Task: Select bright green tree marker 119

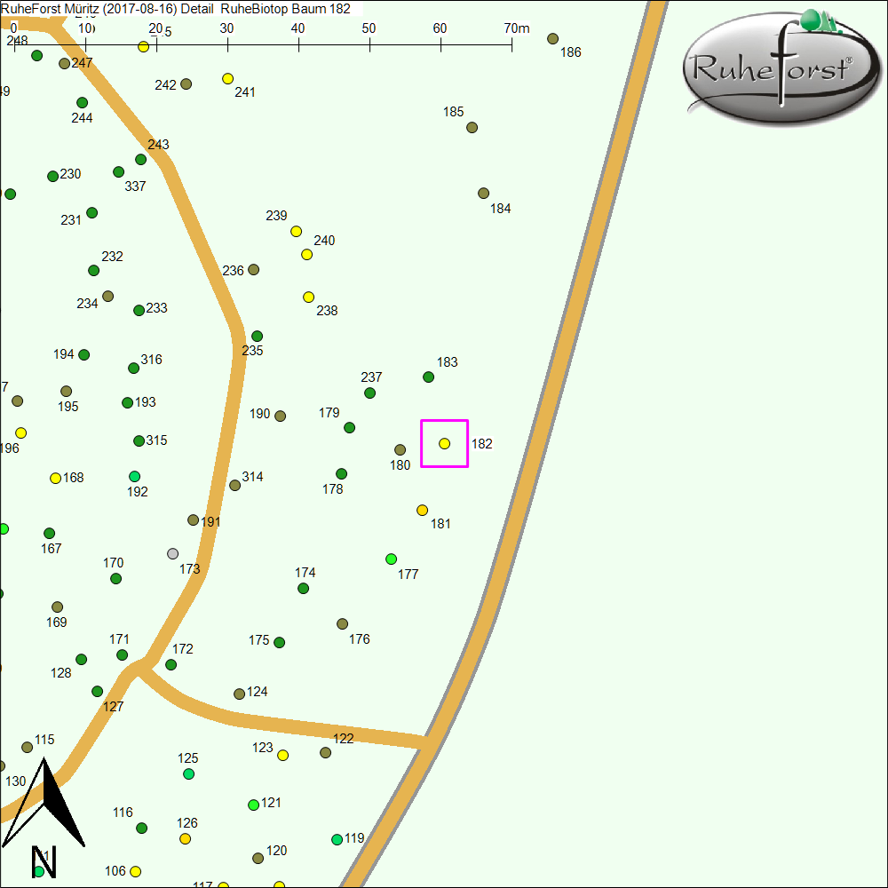Action: point(337,839)
